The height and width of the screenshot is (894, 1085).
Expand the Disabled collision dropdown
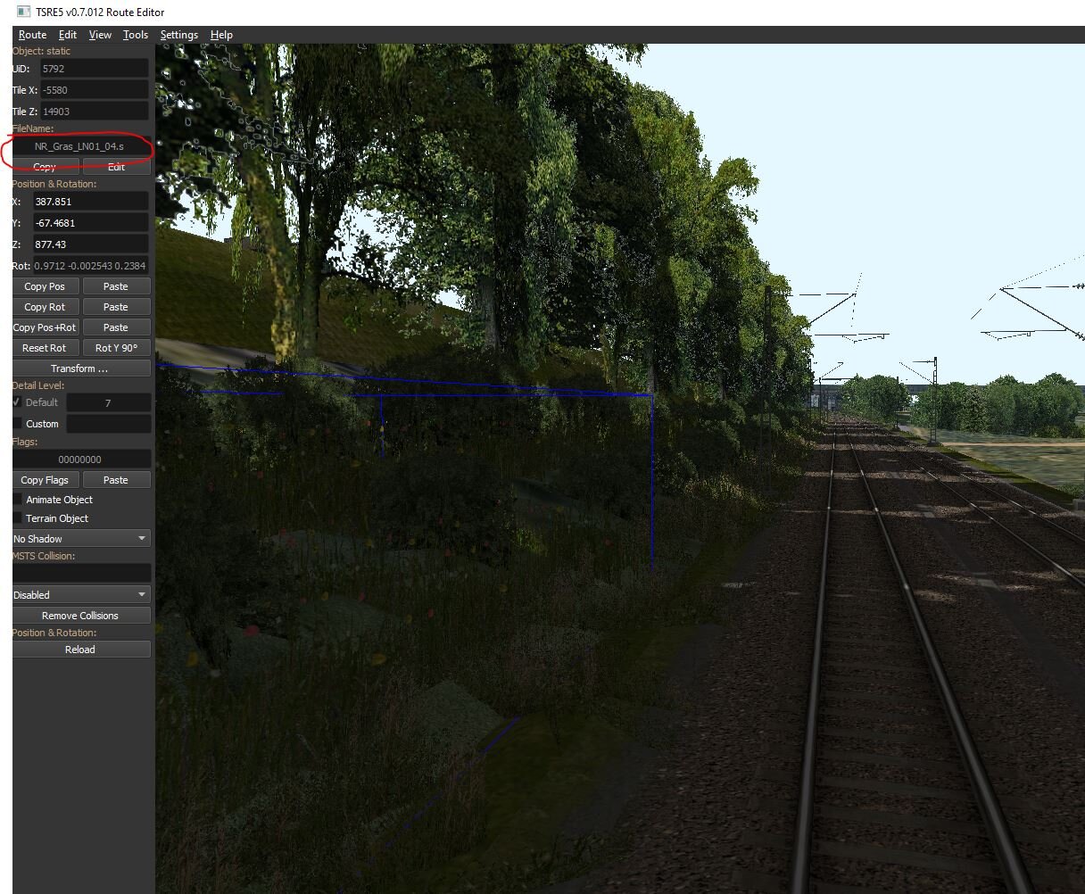pyautogui.click(x=80, y=595)
